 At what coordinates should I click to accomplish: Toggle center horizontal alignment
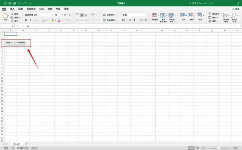[82, 20]
